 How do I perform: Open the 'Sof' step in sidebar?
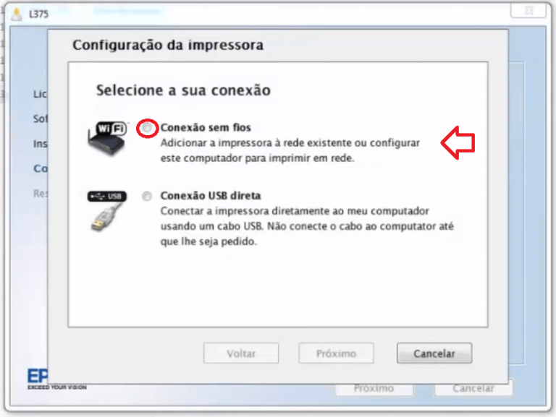coord(40,119)
